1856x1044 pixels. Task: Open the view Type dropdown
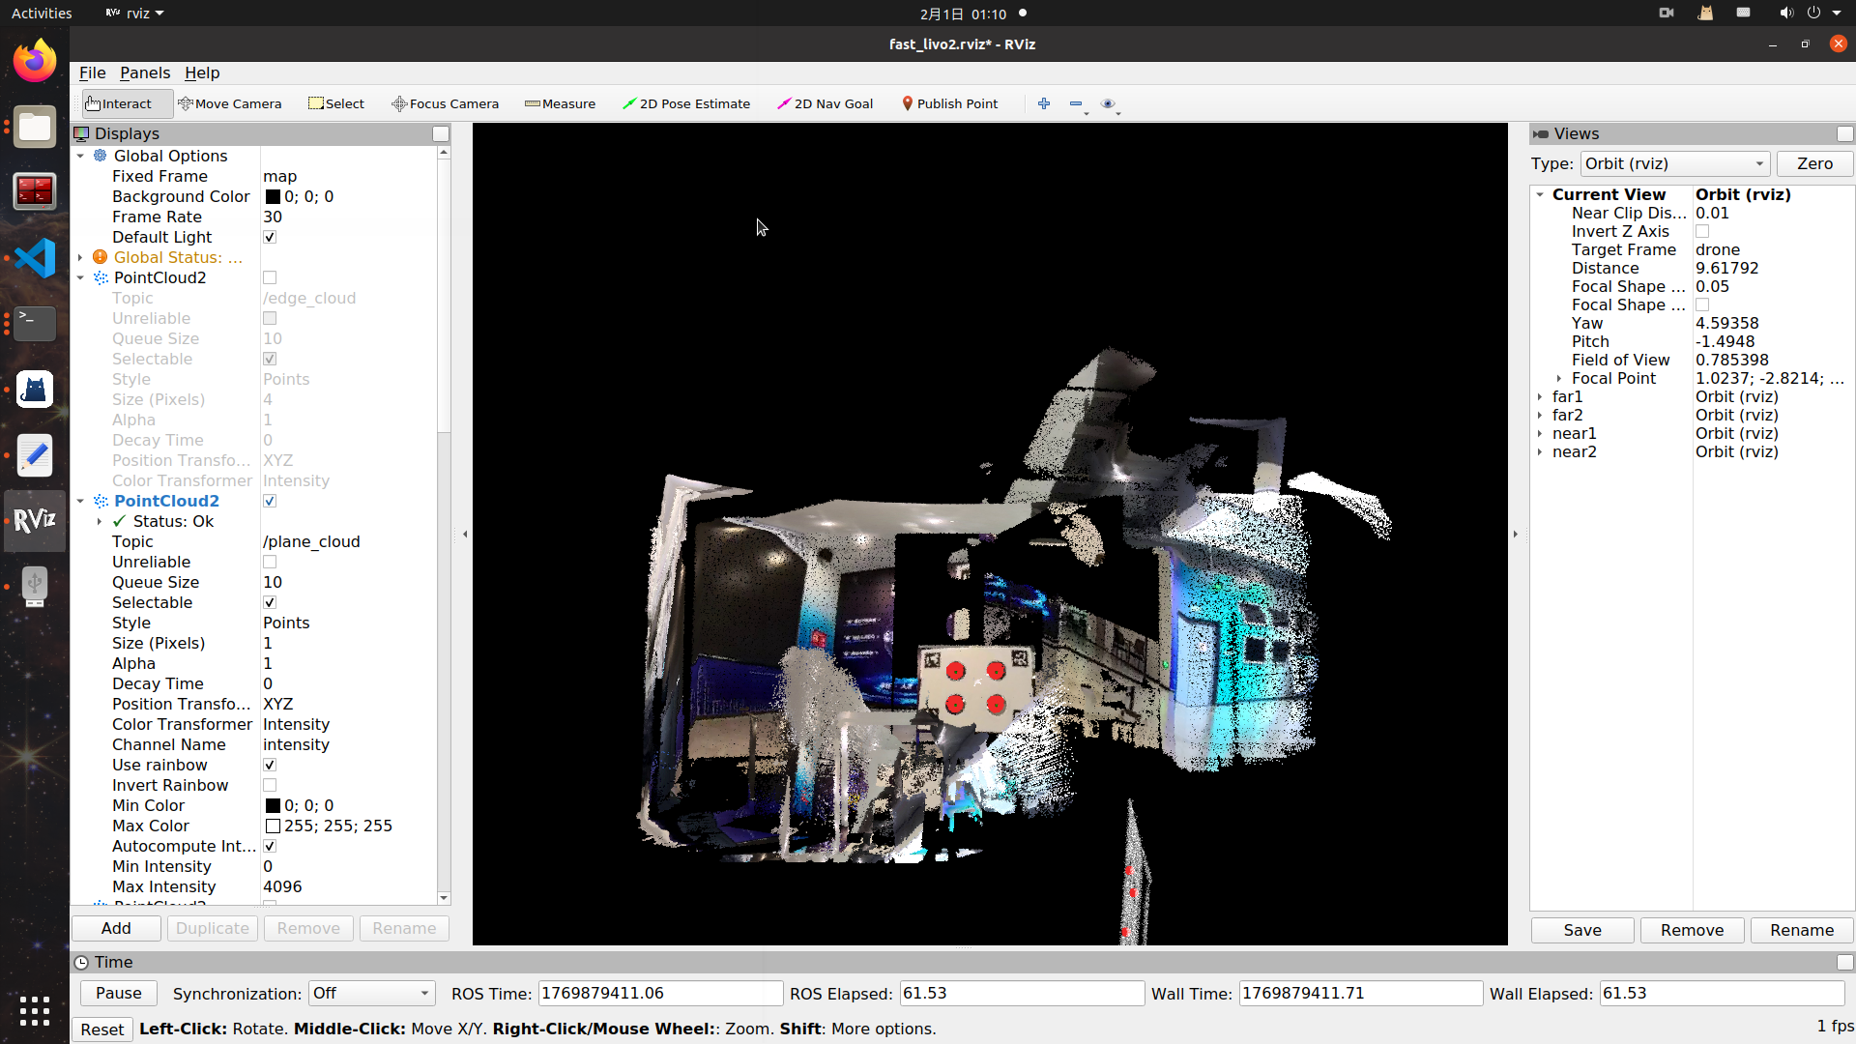pos(1674,163)
